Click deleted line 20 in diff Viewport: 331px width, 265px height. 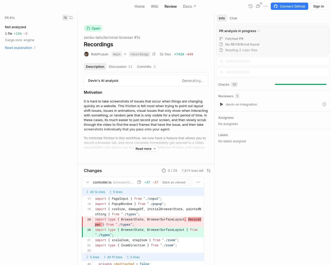pos(143,222)
